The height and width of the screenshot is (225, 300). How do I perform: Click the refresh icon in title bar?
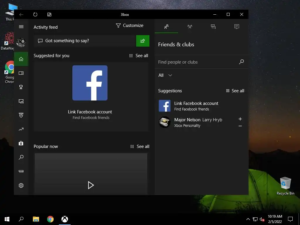(x=35, y=15)
